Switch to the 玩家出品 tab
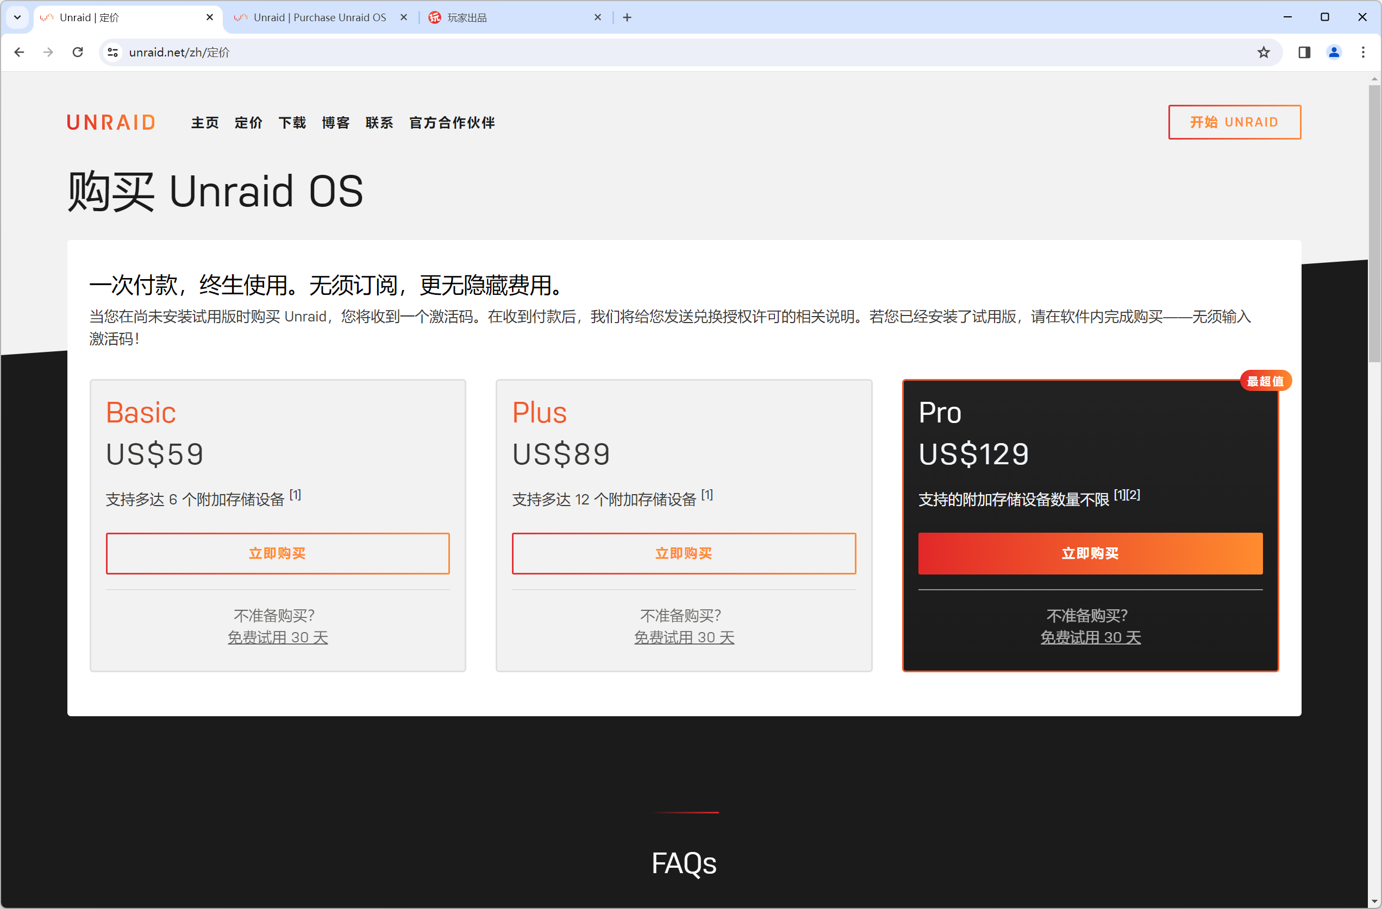Image resolution: width=1382 pixels, height=909 pixels. 517,17
